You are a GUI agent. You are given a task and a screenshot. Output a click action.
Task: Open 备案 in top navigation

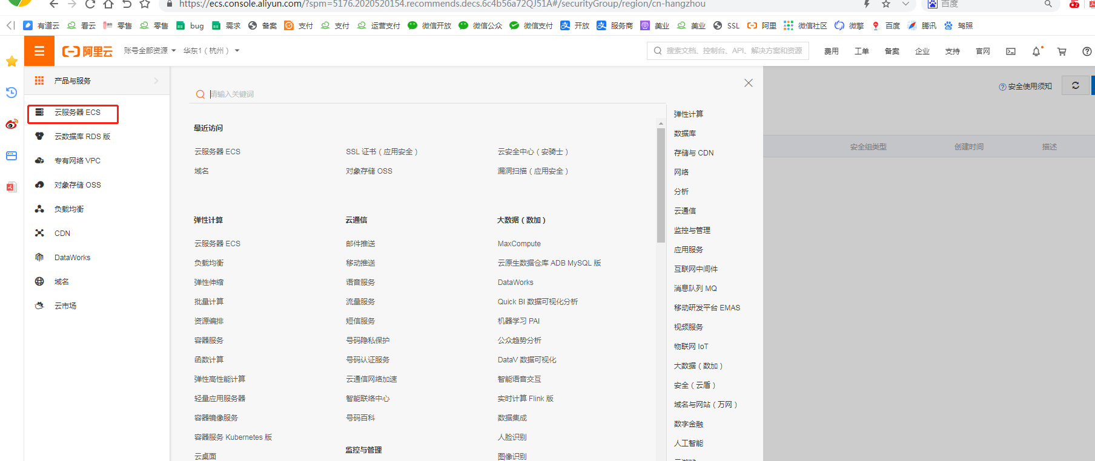(x=892, y=51)
